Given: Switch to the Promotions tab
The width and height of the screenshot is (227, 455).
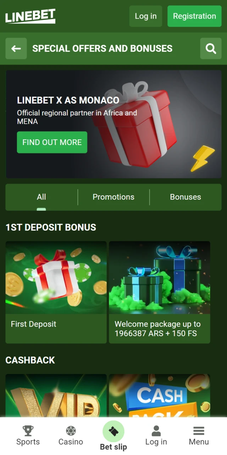Looking at the screenshot, I should (x=113, y=197).
